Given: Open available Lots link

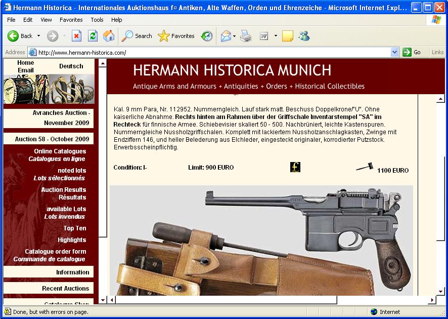Looking at the screenshot, I should click(66, 209).
